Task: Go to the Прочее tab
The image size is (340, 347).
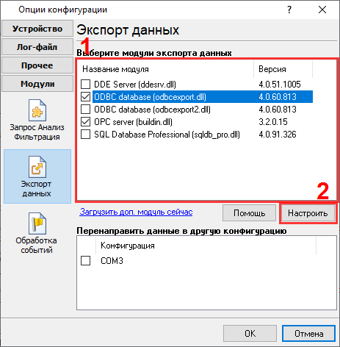Action: pyautogui.click(x=37, y=65)
